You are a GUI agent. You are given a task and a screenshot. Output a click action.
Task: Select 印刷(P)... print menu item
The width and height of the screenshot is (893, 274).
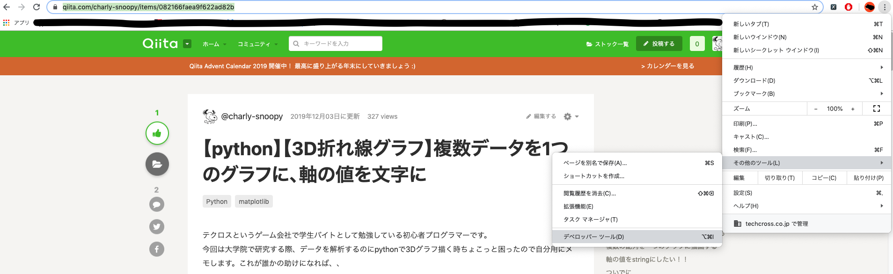point(806,123)
